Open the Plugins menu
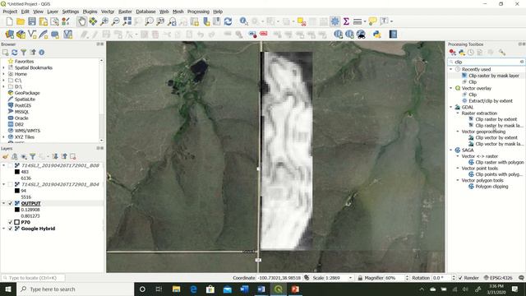 (90, 12)
